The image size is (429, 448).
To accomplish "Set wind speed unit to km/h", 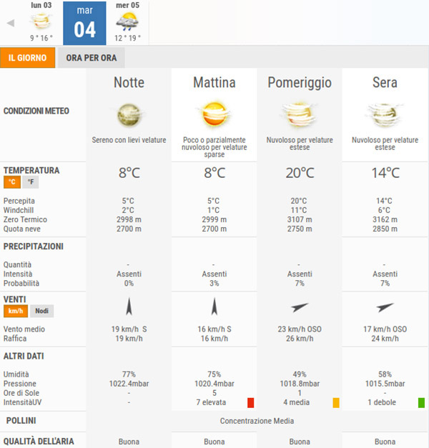I will tap(16, 311).
